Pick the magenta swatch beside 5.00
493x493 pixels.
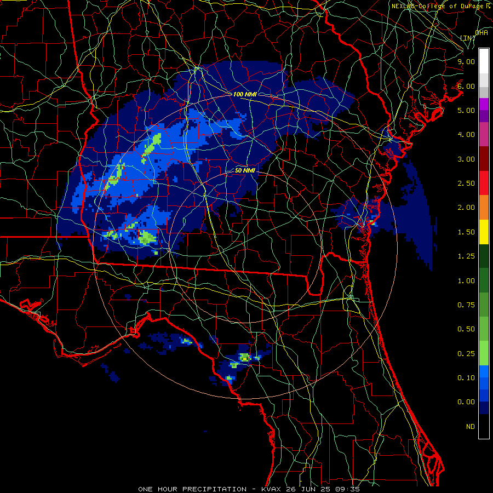[484, 104]
